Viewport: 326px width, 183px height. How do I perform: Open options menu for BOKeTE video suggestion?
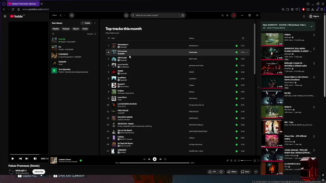click(x=314, y=107)
